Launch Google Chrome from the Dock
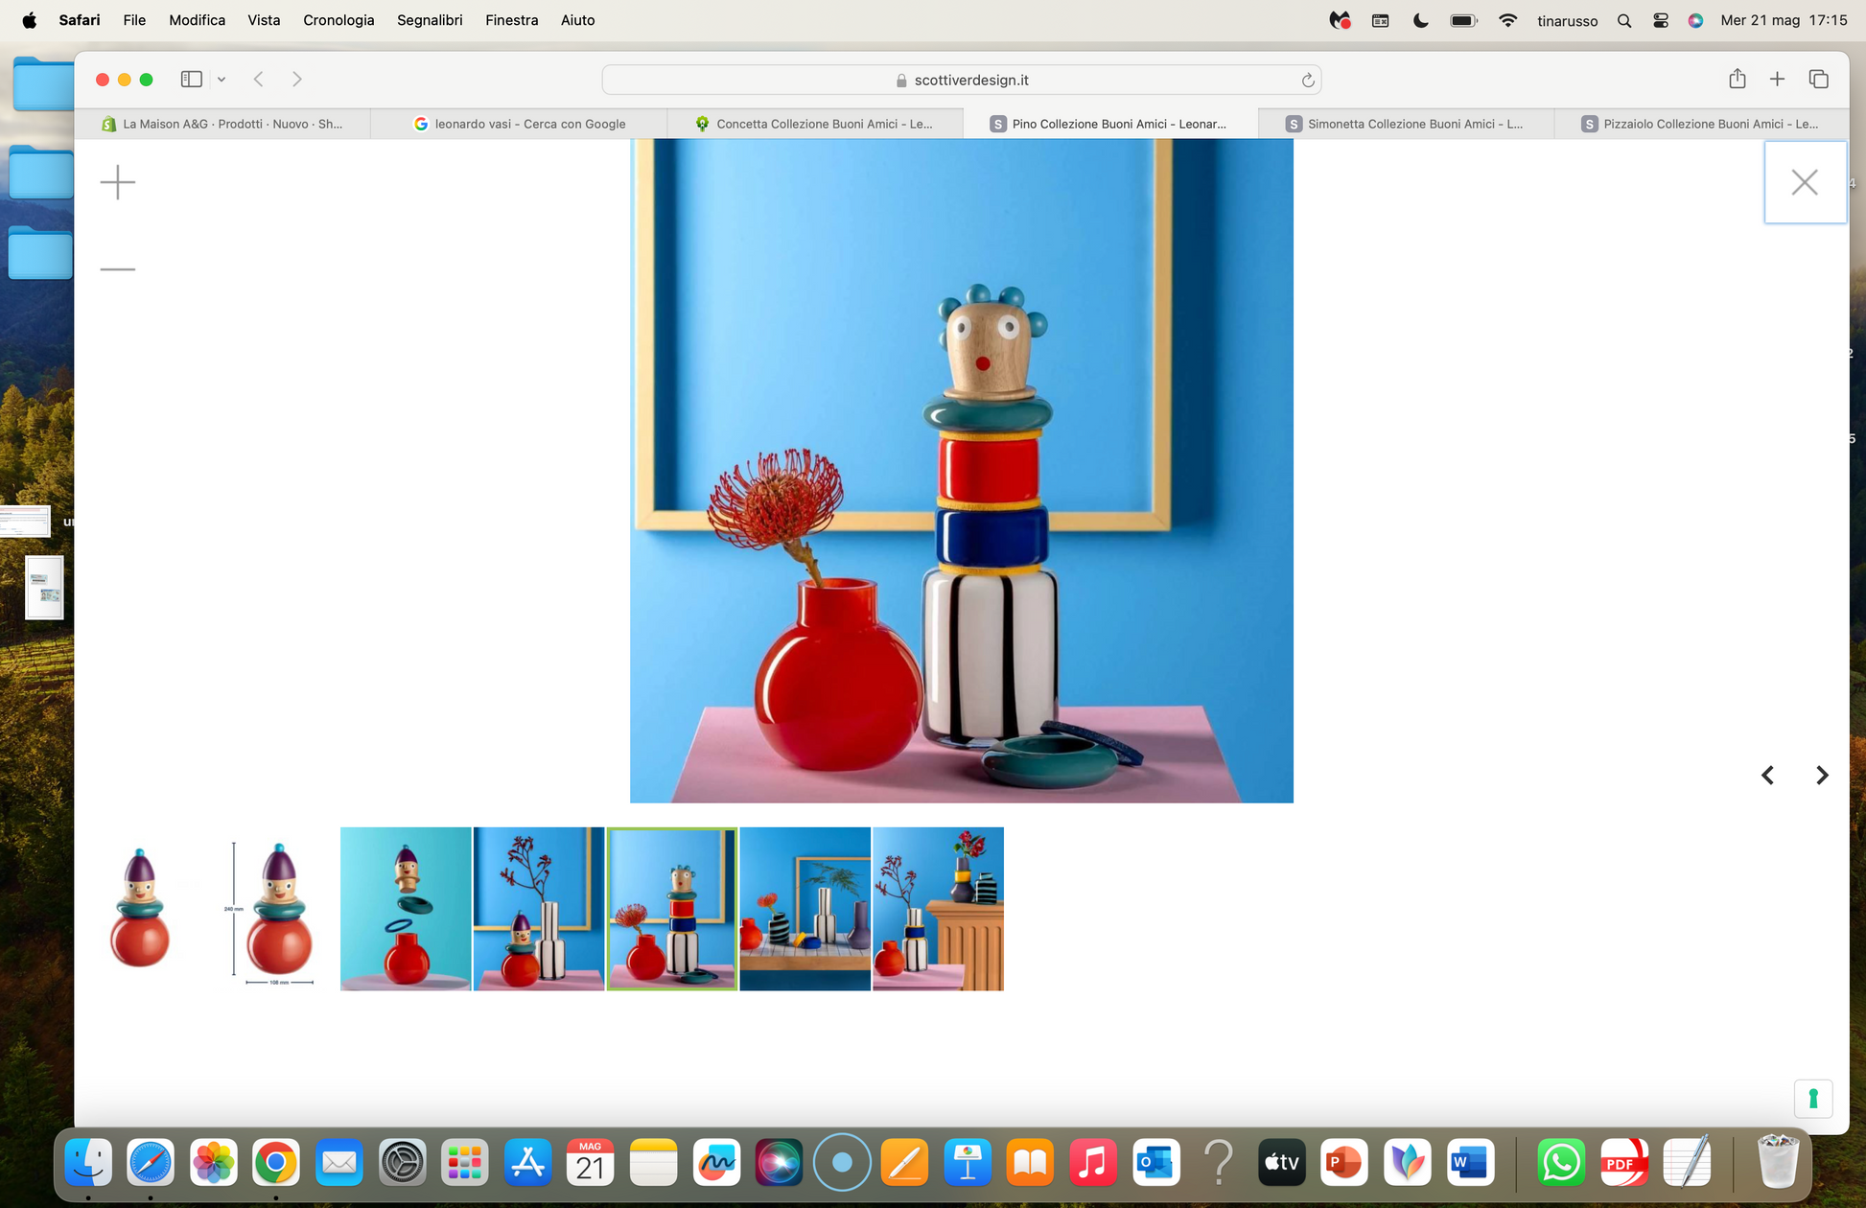The height and width of the screenshot is (1208, 1866). pyautogui.click(x=276, y=1162)
